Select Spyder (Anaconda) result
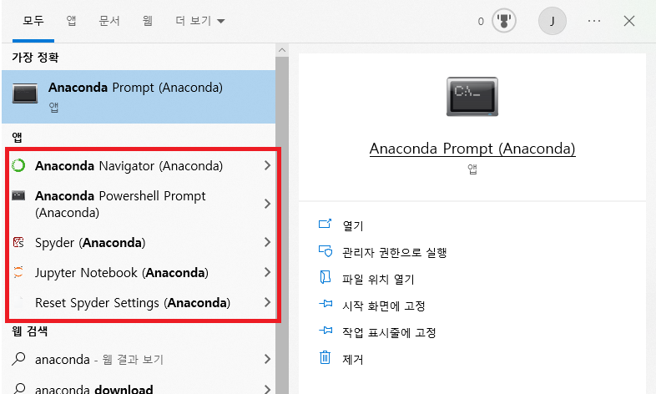656x394 pixels. tap(139, 242)
